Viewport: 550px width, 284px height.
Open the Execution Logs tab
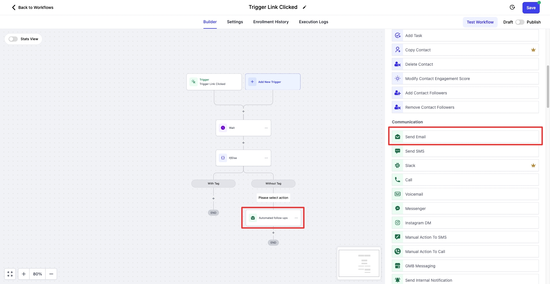313,22
